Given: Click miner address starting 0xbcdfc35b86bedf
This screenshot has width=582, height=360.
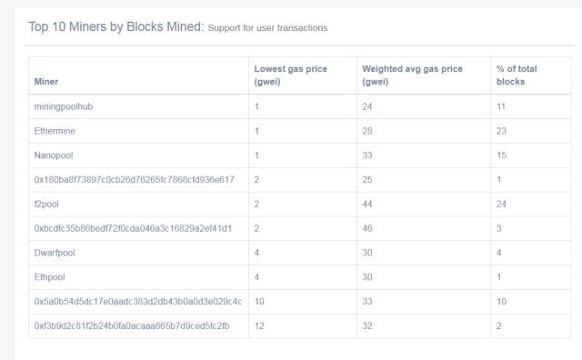Looking at the screenshot, I should [133, 228].
